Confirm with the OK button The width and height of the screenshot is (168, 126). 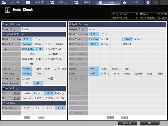150,123
